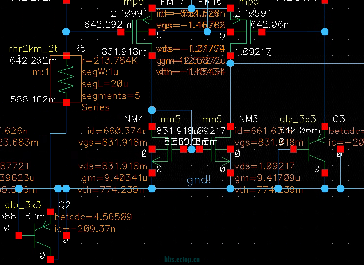The image size is (364, 265).
Task: Click the Series connection label of R5
Action: [x=96, y=107]
